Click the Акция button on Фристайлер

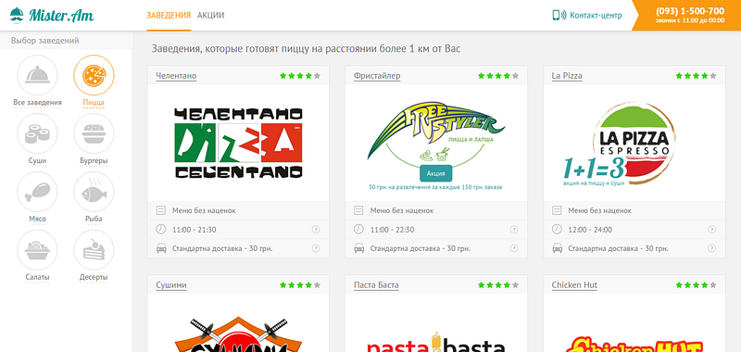(435, 173)
